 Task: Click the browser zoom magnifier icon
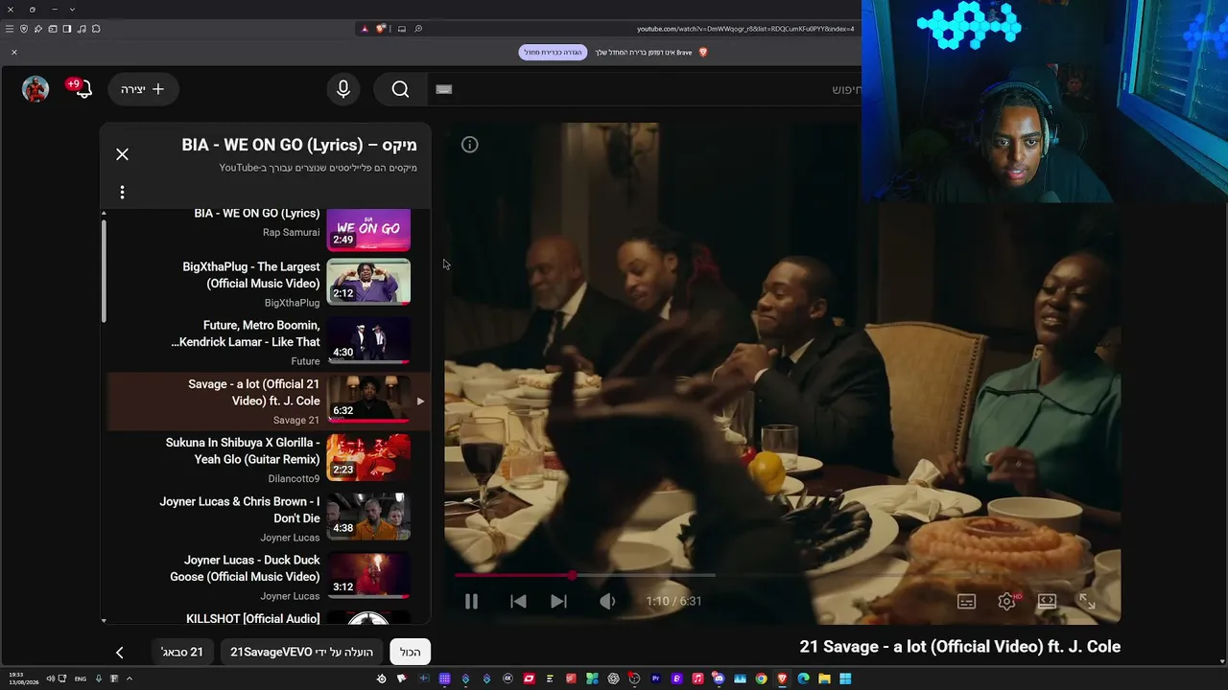click(x=418, y=29)
